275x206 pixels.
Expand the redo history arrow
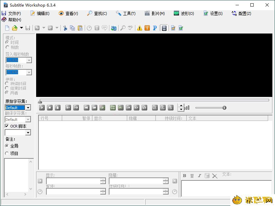(x=57, y=28)
